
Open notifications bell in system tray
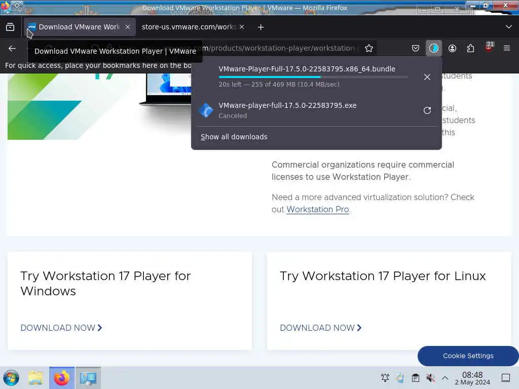(385, 378)
